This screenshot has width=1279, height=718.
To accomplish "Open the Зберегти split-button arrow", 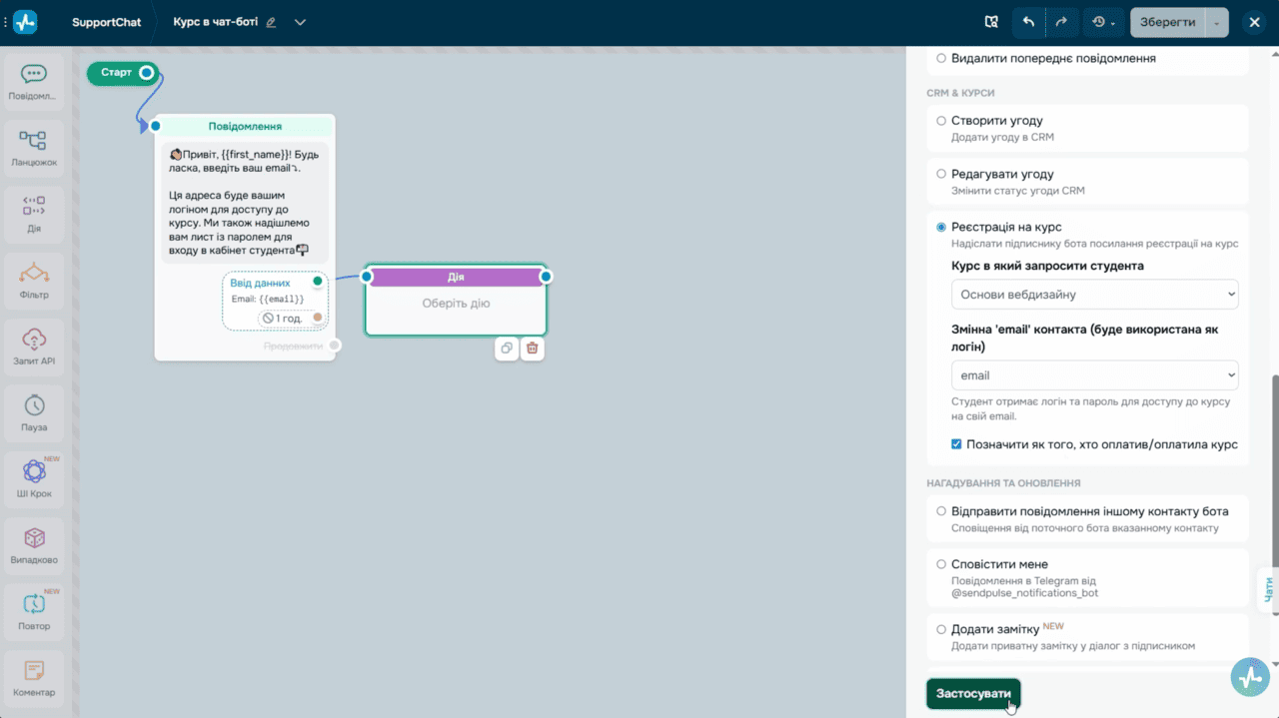I will click(x=1217, y=22).
